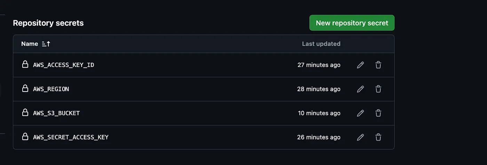The height and width of the screenshot is (165, 487).
Task: Delete the AWS_ACCESS_KEY_ID secret via trash icon
Action: click(378, 65)
